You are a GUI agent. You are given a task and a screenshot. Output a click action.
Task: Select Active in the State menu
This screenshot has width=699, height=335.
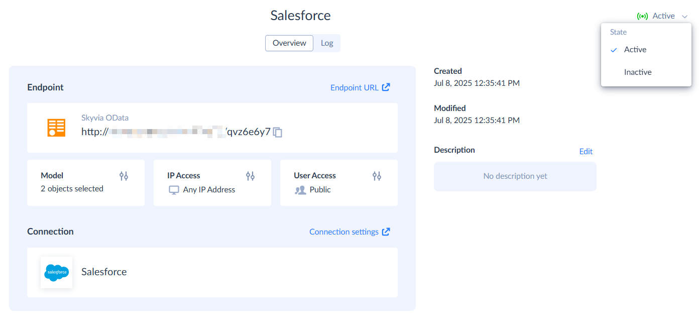click(646, 50)
